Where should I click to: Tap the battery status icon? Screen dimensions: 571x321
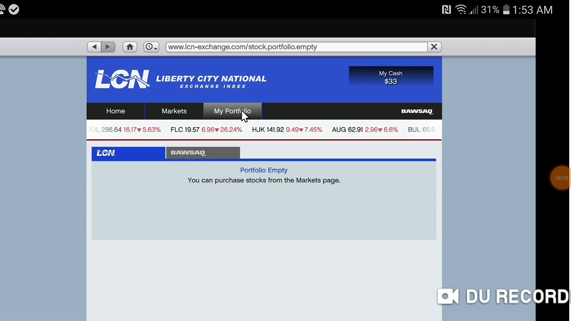pos(506,10)
